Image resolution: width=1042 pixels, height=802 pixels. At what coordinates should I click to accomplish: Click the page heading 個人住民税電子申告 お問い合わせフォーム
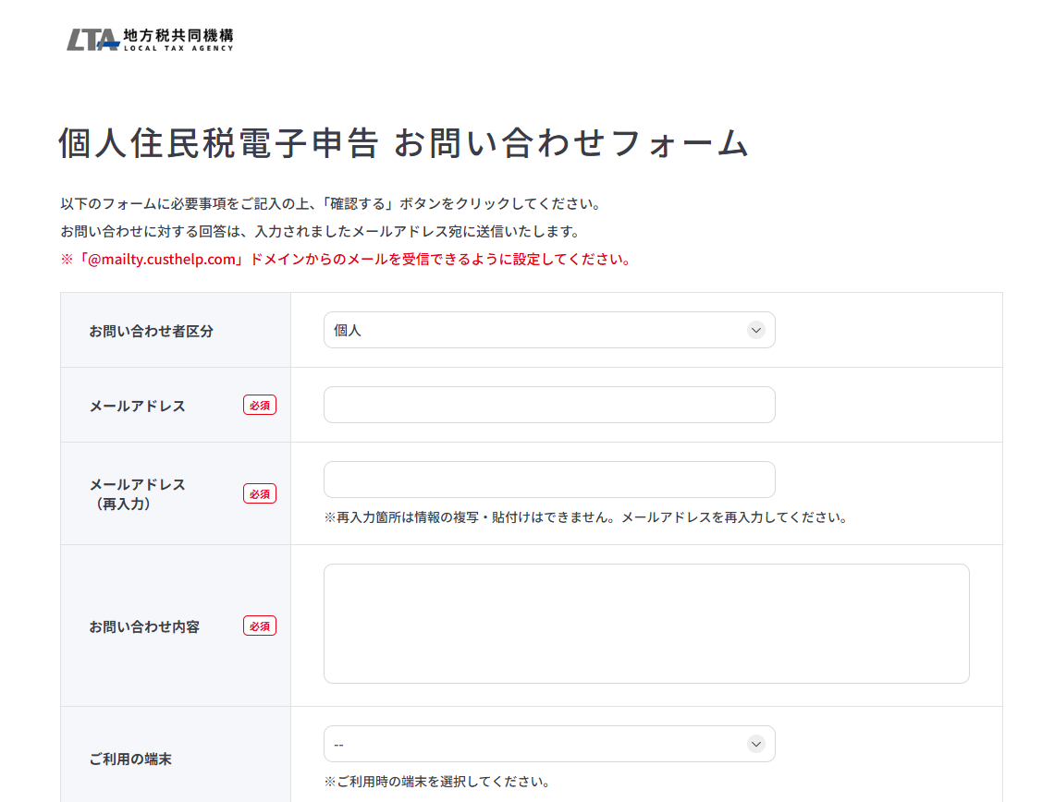click(x=403, y=142)
